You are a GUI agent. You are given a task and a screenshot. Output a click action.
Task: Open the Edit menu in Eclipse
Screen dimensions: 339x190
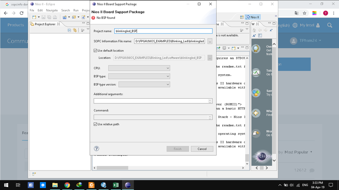[x=40, y=10]
